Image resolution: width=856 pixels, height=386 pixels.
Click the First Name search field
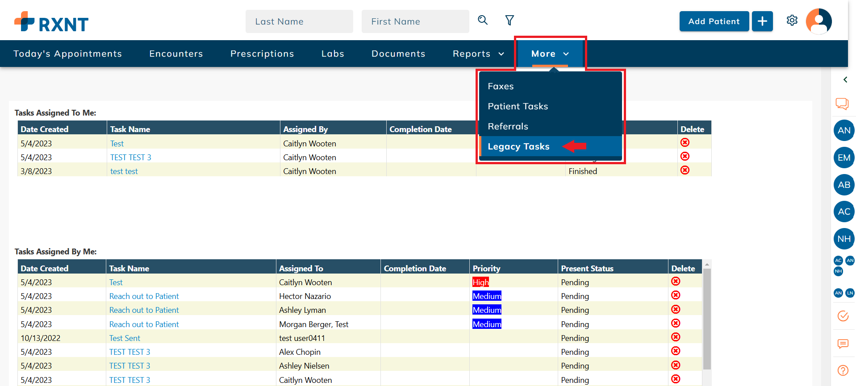415,21
